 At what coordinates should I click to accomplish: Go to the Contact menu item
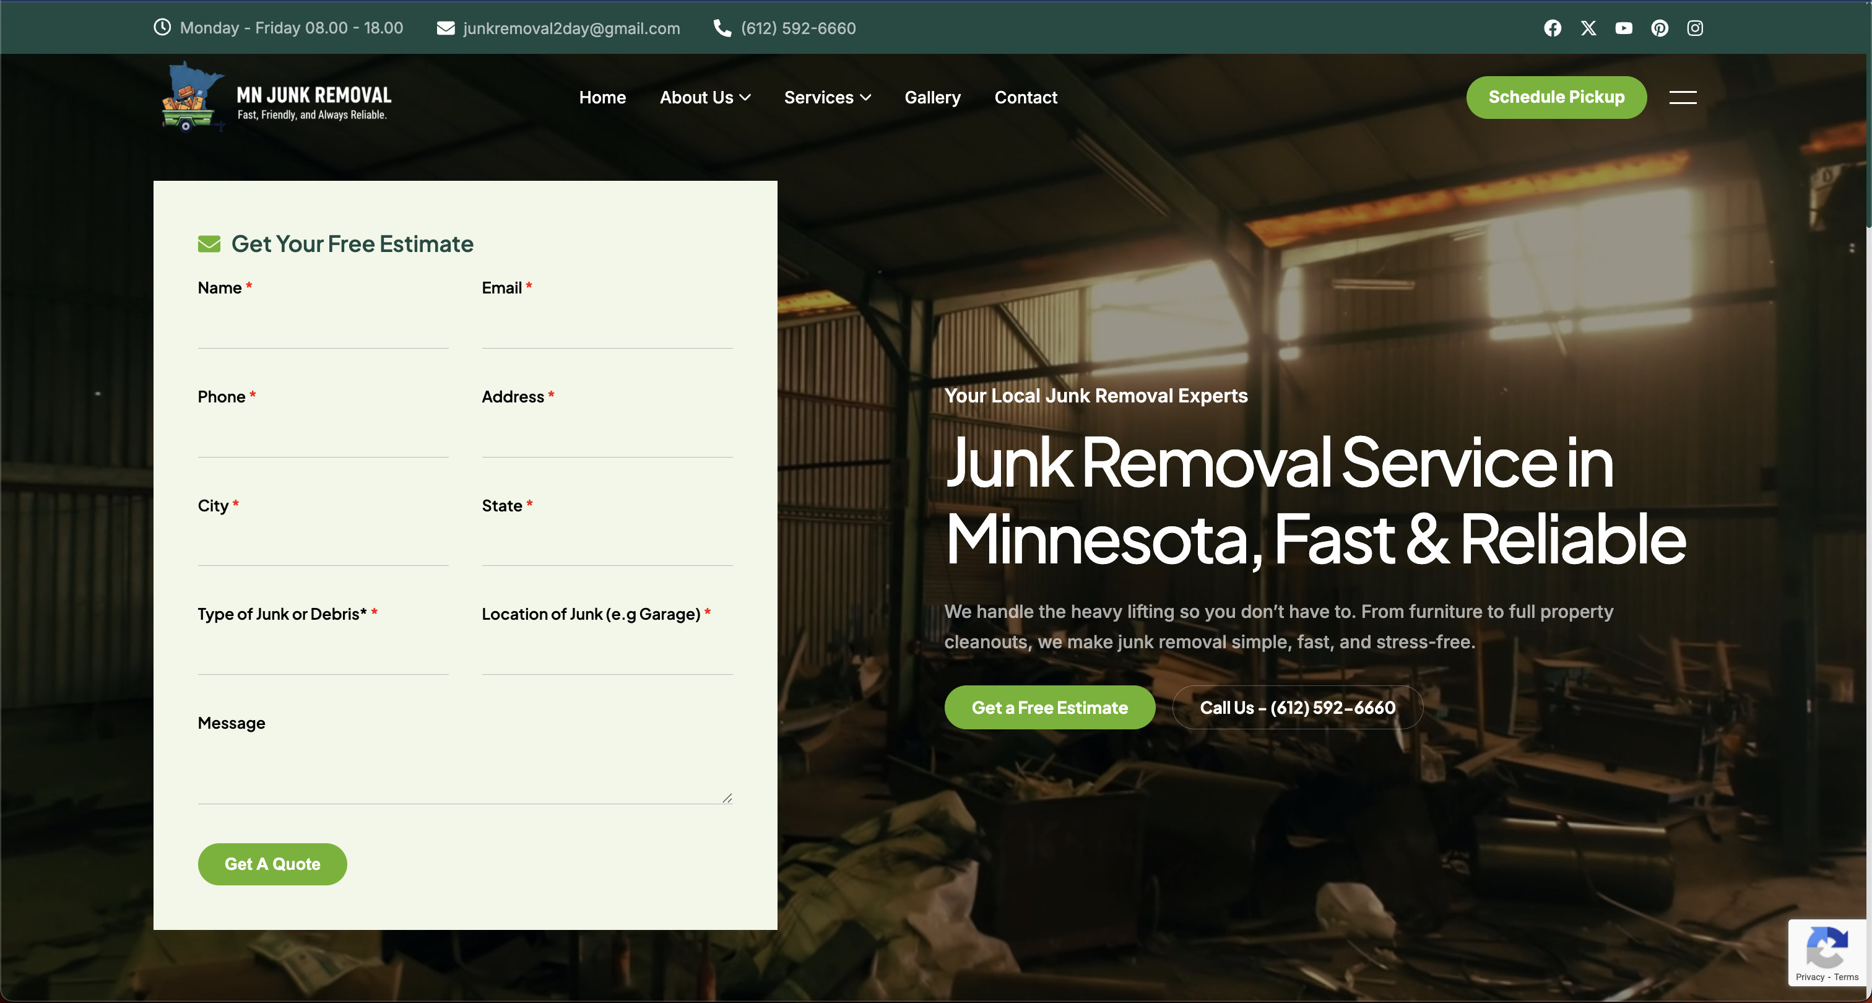(x=1025, y=97)
